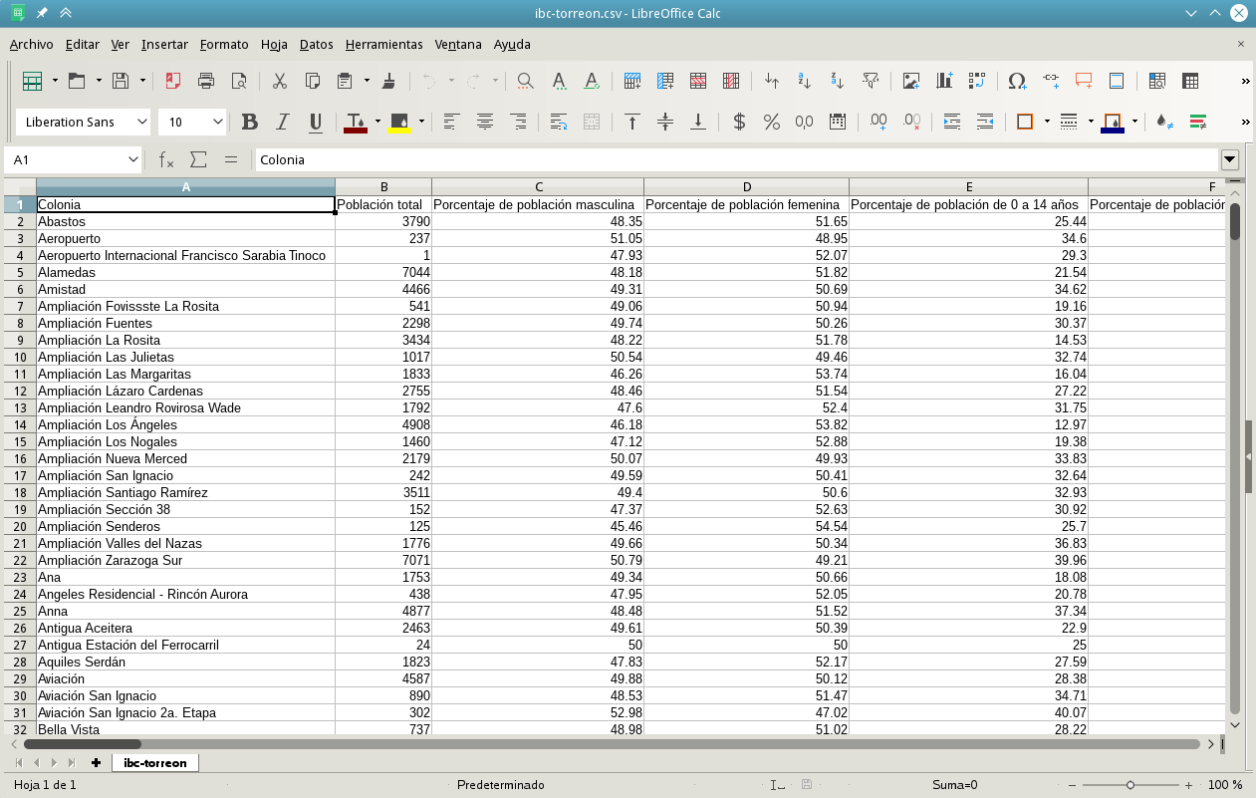Add a new sheet with the plus button
1256x798 pixels.
pos(94,762)
